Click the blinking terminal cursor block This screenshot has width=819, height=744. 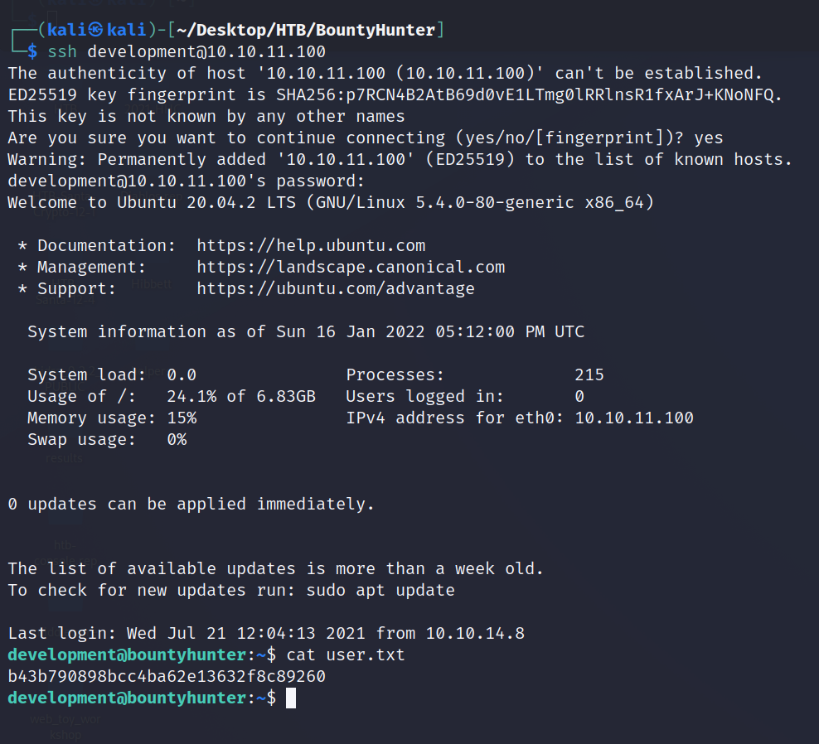tap(290, 698)
